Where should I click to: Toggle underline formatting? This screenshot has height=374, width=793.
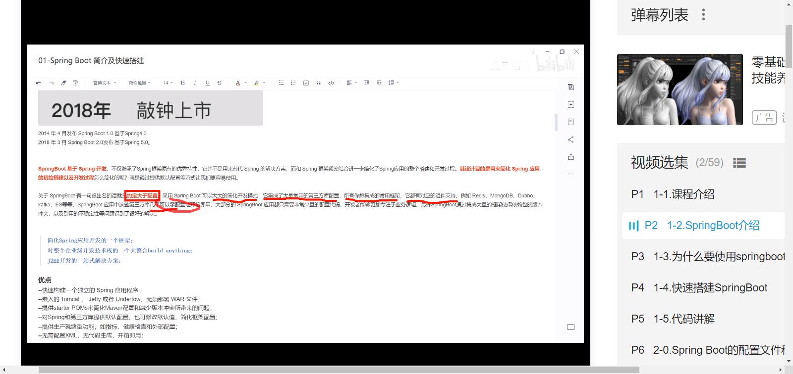(207, 83)
